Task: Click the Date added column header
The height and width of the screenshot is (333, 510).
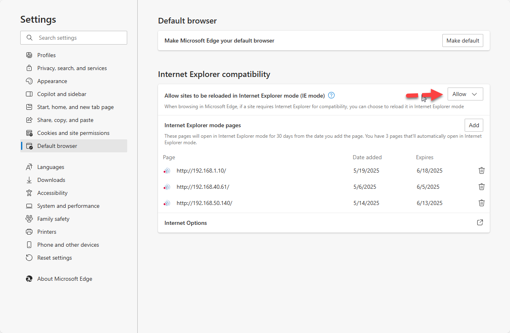Action: 367,157
